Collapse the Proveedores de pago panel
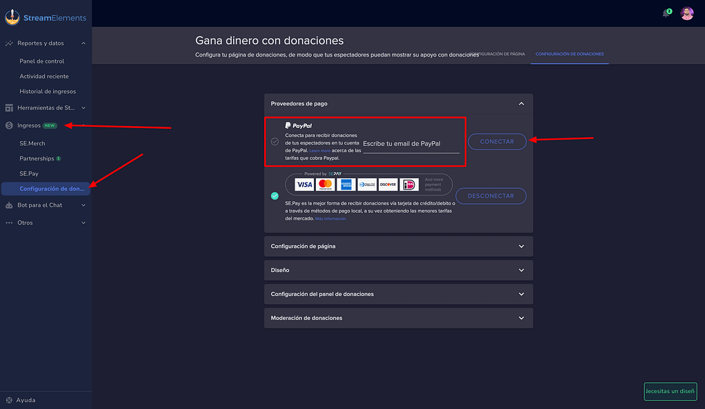 pos(522,104)
